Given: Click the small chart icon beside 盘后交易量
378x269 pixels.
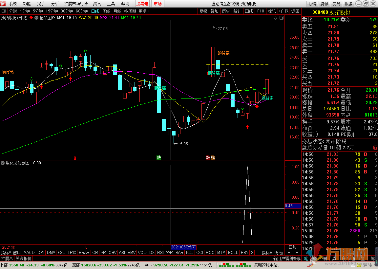Looking at the screenshot, I should [x=375, y=148].
